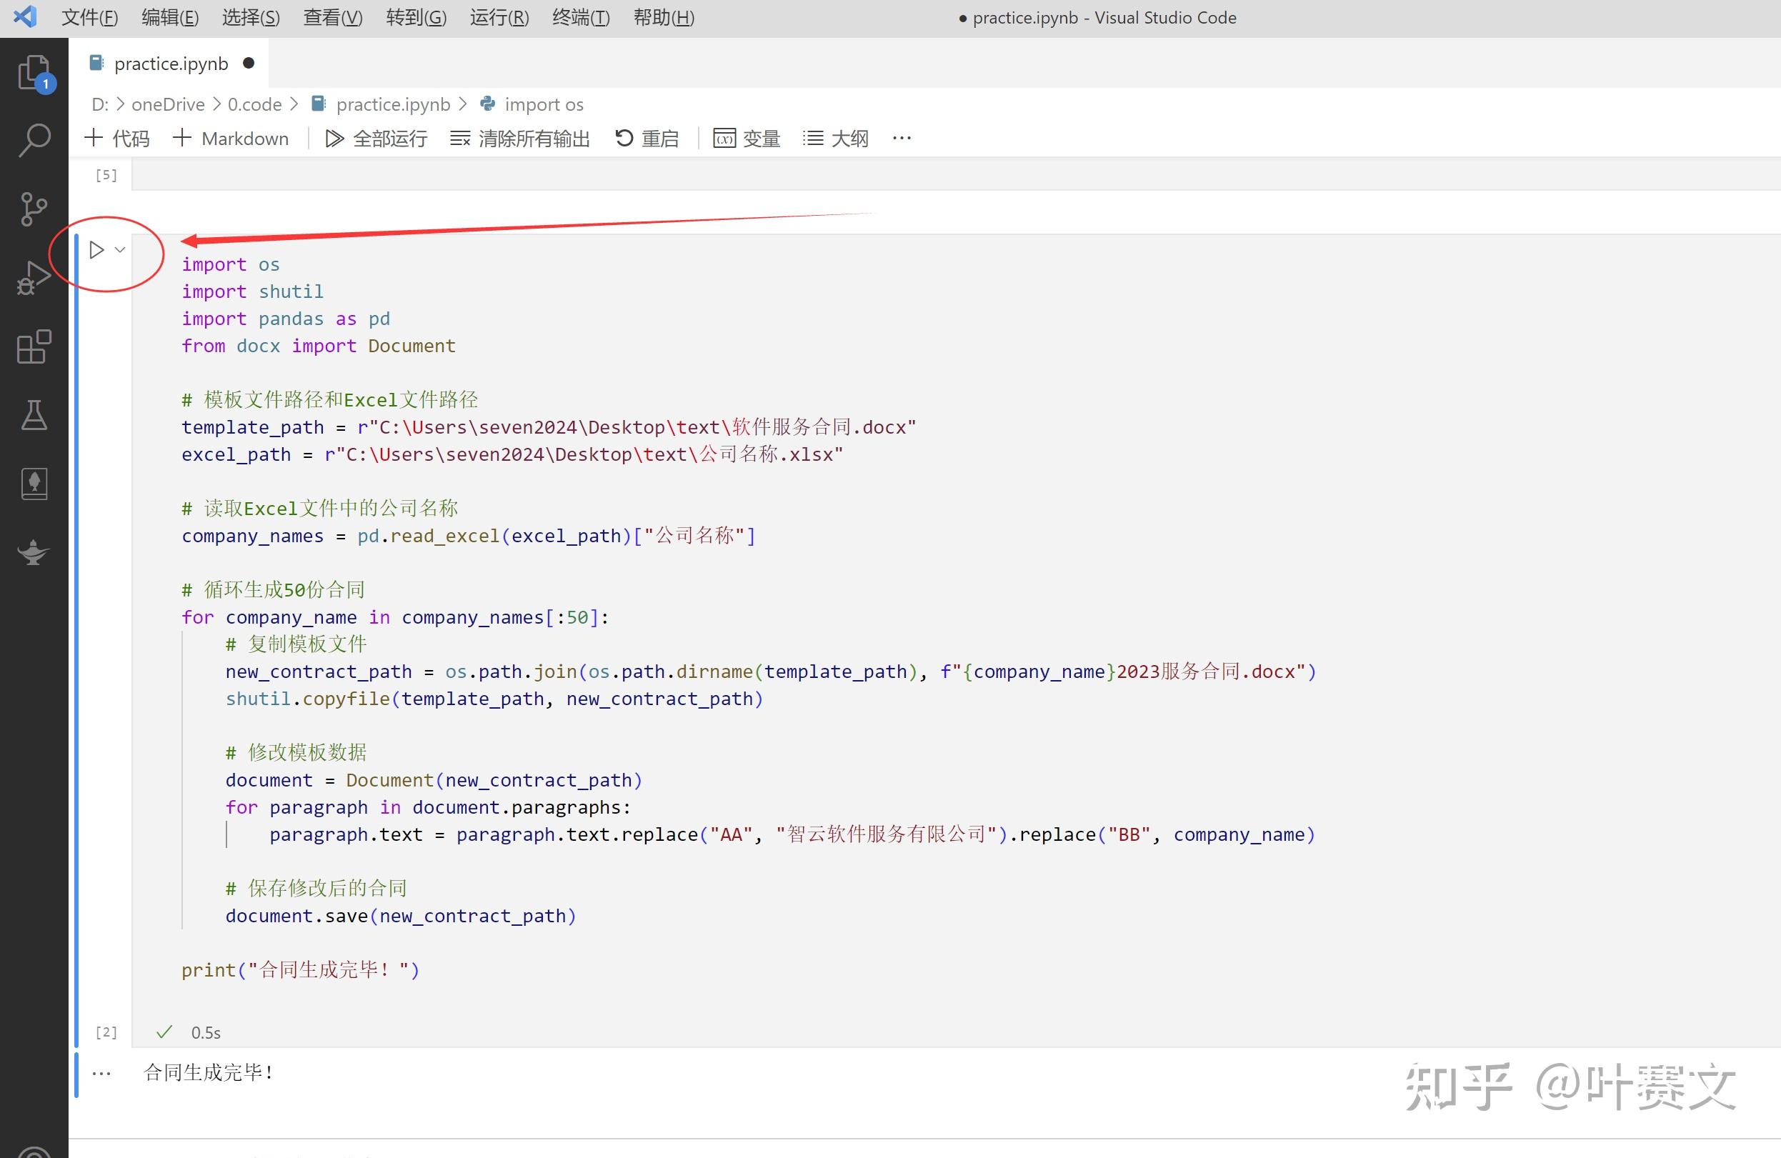Click the 0.code breadcrumb folder
Screen dimensions: 1781x1158
pos(254,104)
